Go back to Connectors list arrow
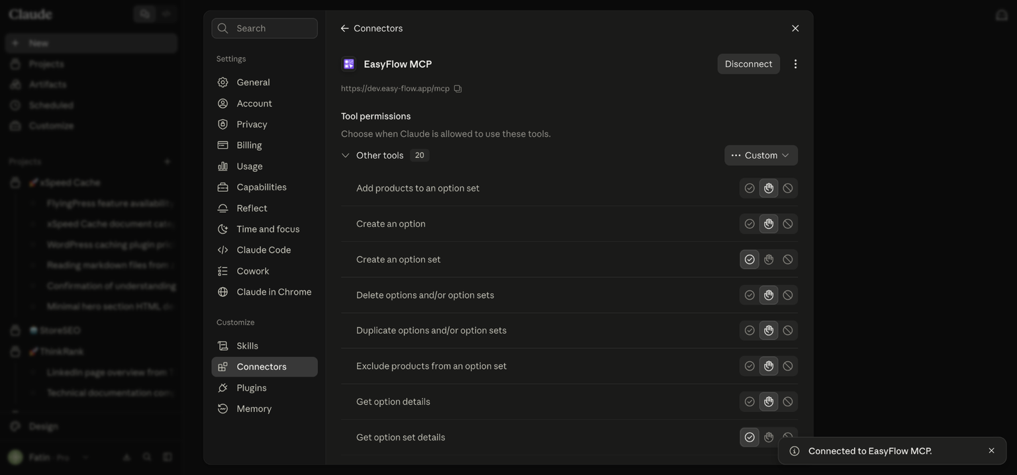Screen dimensions: 1017x475 click(344, 28)
